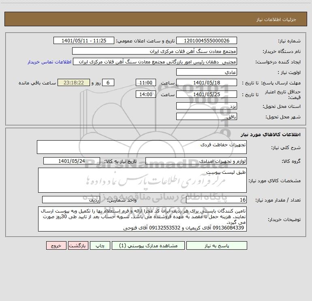Click the 'خروج' exit button
312x301 pixels.
(56, 246)
